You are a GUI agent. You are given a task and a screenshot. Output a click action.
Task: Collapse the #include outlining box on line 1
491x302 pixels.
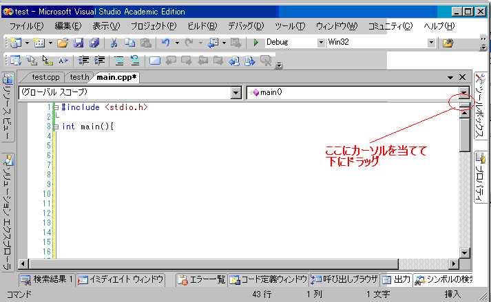(55, 107)
